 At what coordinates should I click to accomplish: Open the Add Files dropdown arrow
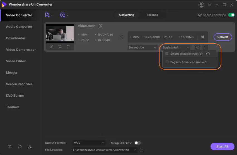click(x=51, y=15)
